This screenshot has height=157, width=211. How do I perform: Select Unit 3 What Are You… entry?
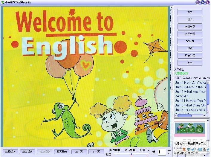click(x=190, y=92)
